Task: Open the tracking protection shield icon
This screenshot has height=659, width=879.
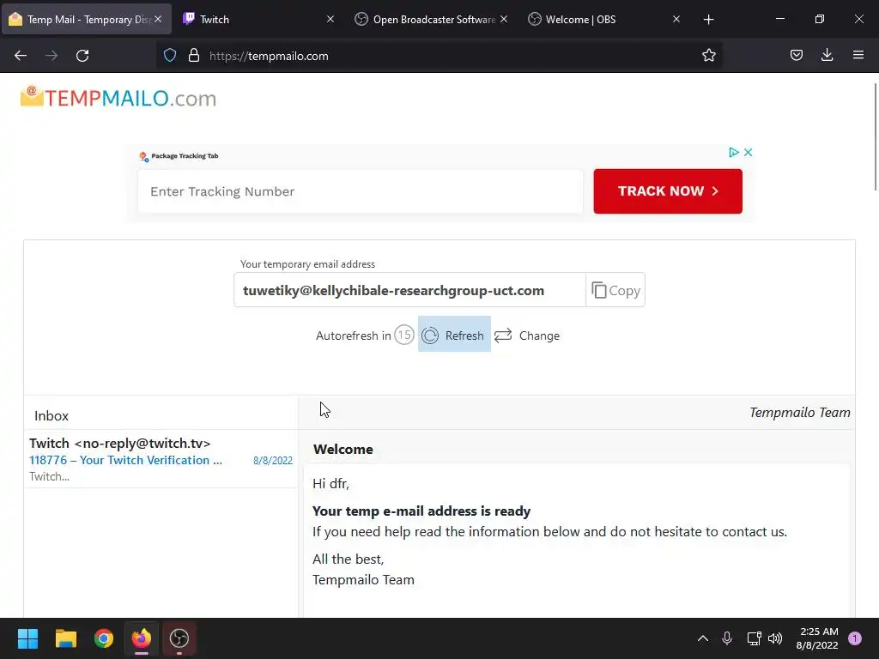Action: point(170,55)
